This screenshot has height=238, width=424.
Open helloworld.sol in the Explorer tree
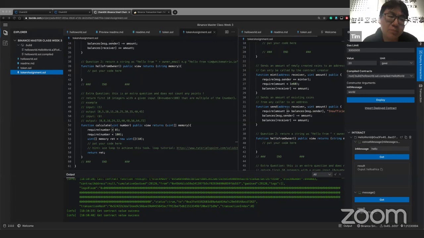[x=28, y=59]
